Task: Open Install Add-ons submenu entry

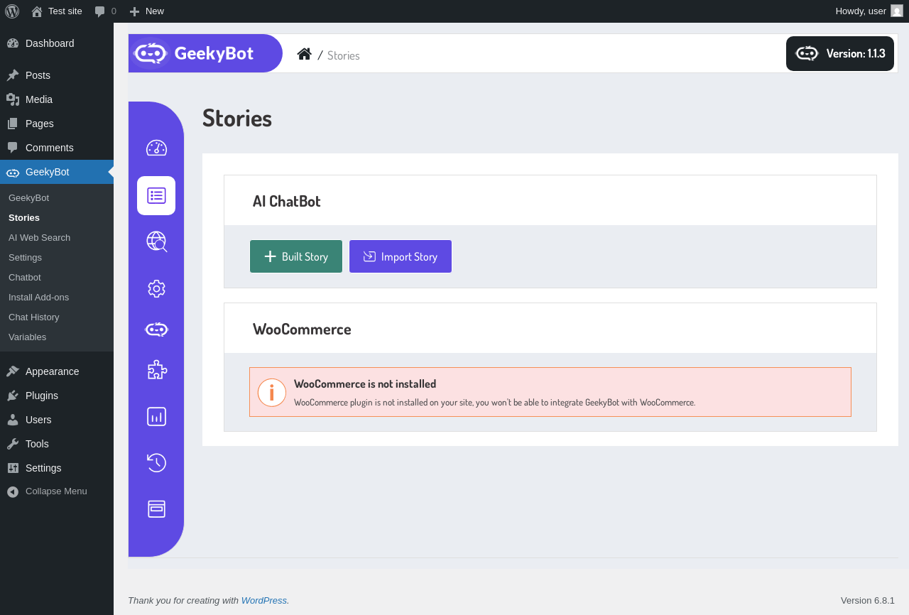Action: point(57,297)
